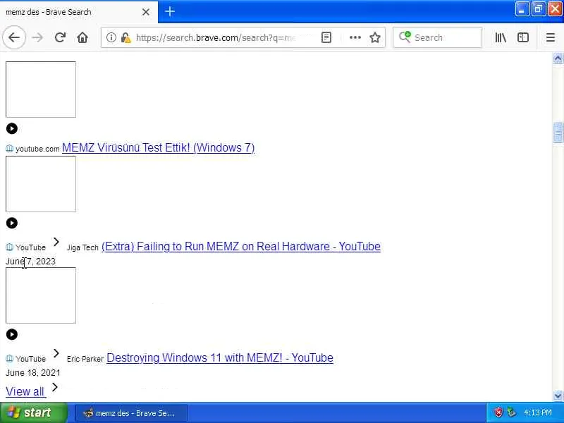The image size is (564, 423).
Task: Click the Jiga Tech channel name
Action: coord(82,247)
